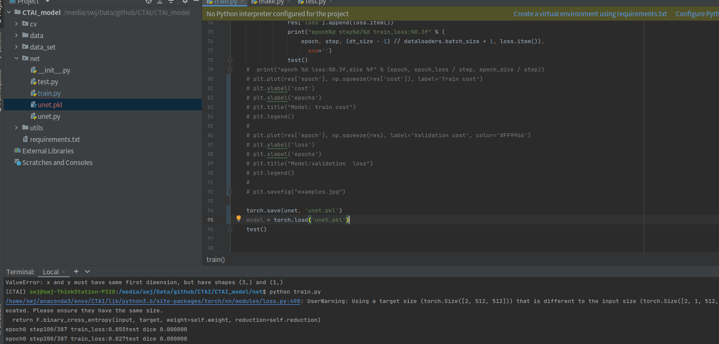Select requirements.txt in project tree
The width and height of the screenshot is (719, 344).
pos(55,139)
